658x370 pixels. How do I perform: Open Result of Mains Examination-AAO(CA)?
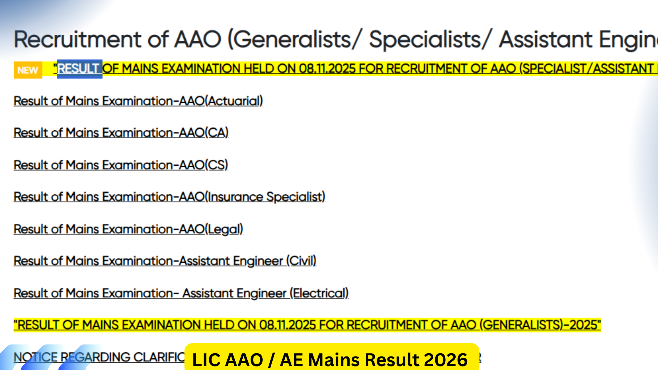click(120, 133)
